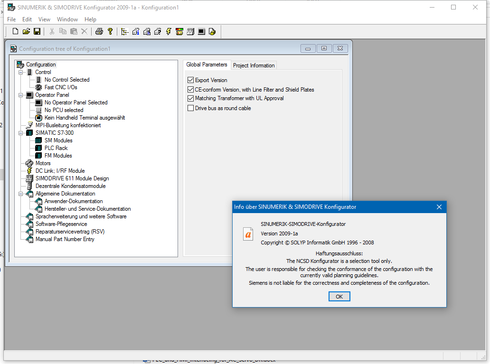Click the lightning bolt toolbar icon
The height and width of the screenshot is (364, 490).
point(169,31)
